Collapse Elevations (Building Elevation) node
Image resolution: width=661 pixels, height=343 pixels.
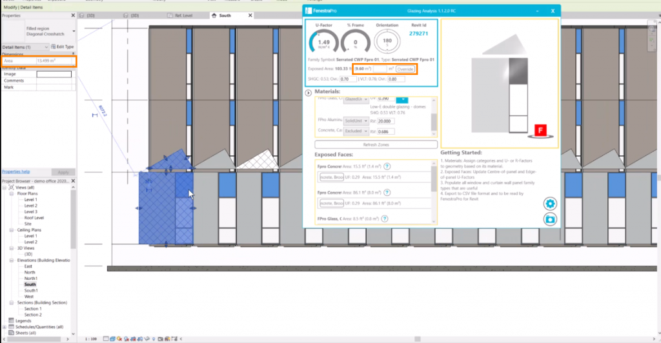click(x=12, y=260)
